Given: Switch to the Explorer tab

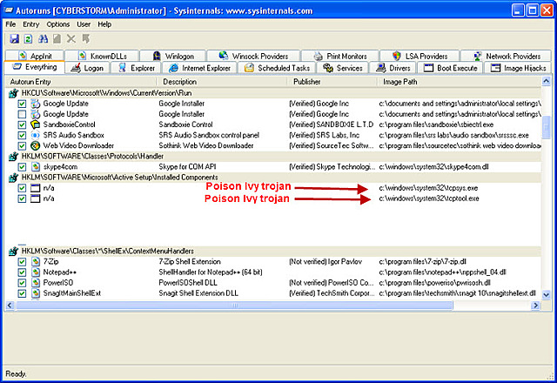Looking at the screenshot, I should (136, 68).
